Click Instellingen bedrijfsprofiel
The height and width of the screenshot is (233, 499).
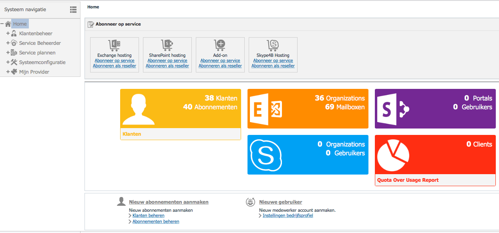[x=288, y=215]
